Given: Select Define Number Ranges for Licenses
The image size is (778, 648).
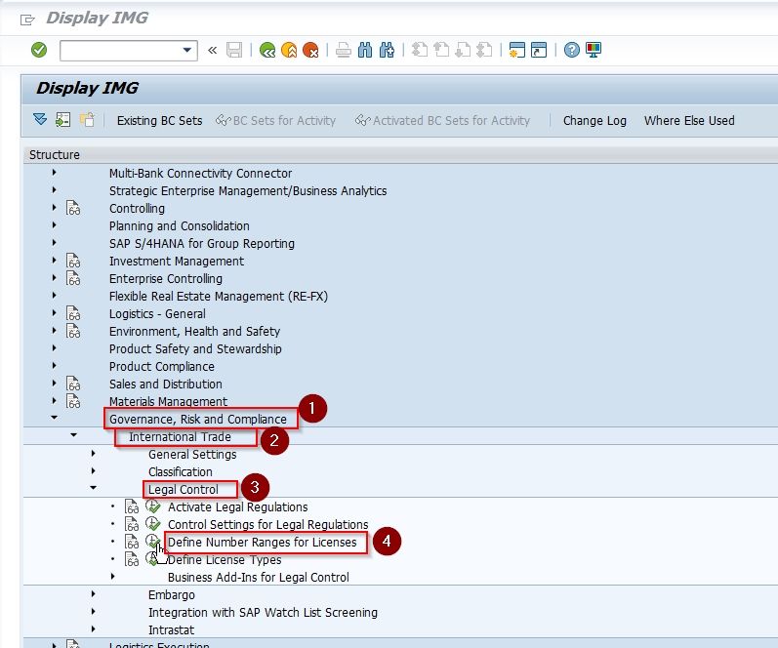Looking at the screenshot, I should click(262, 543).
